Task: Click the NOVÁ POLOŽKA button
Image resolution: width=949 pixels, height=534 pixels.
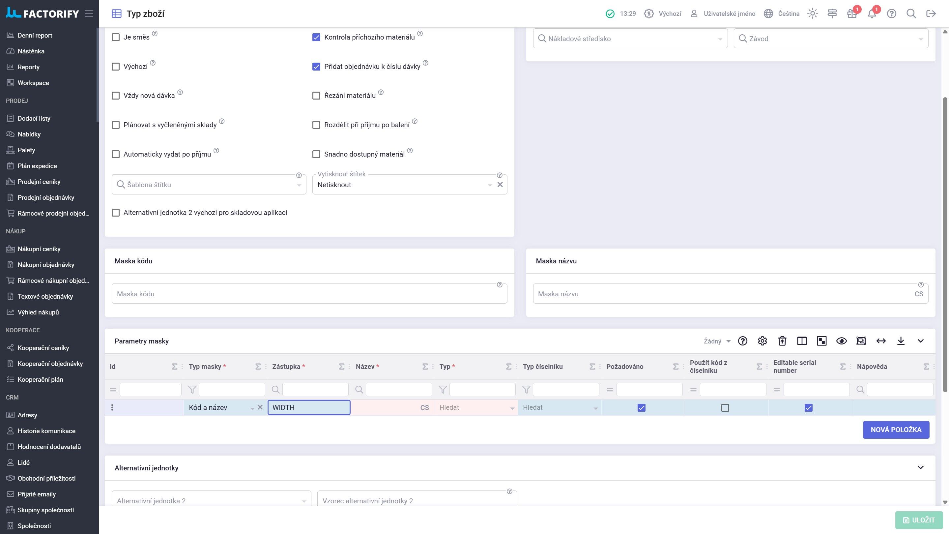Action: click(x=896, y=430)
